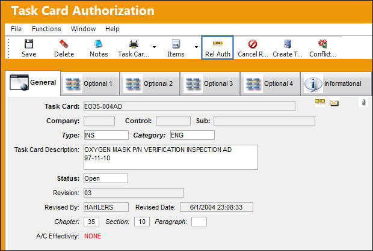The width and height of the screenshot is (373, 251).
Task: Click the empty Company field
Action: [99, 121]
